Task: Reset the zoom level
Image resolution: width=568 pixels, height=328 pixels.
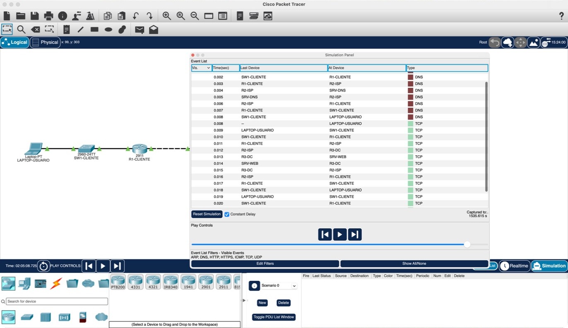Action: 181,16
